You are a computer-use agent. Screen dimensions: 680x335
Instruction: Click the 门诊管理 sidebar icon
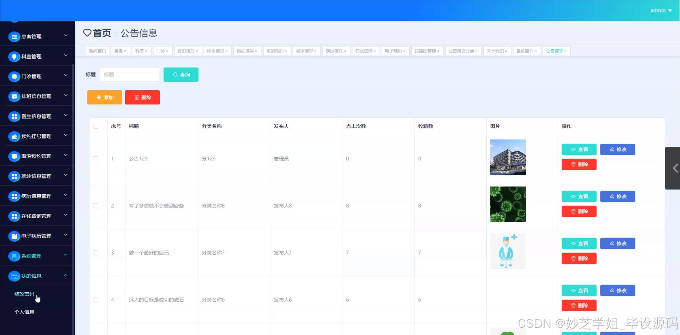[14, 76]
